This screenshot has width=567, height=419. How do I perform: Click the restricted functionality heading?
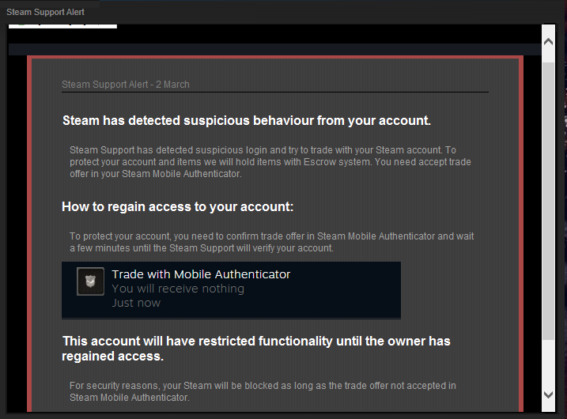[255, 349]
